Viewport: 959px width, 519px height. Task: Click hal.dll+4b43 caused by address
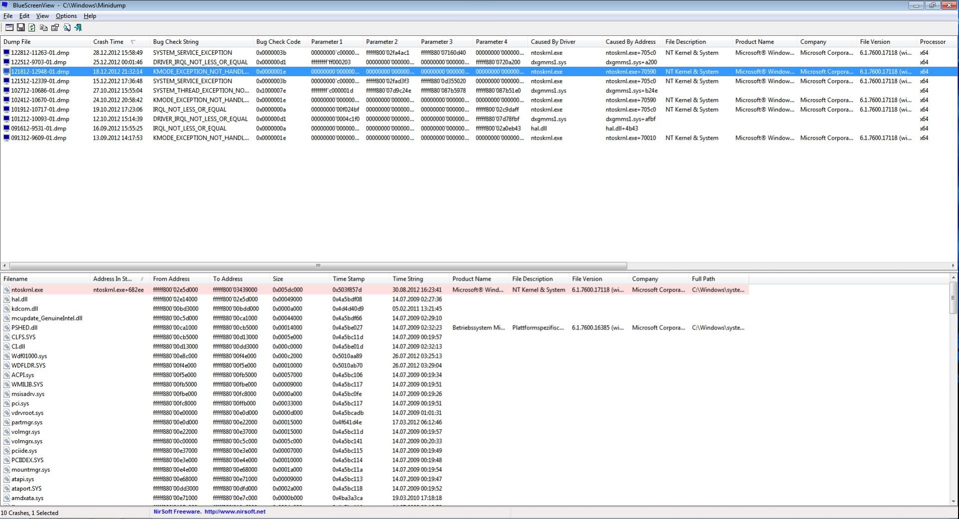coord(622,128)
